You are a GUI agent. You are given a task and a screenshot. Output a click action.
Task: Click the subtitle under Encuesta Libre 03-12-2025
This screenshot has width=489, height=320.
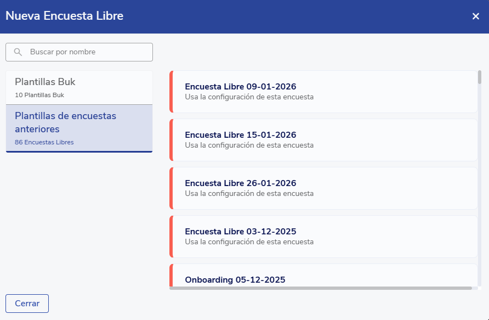tap(249, 242)
